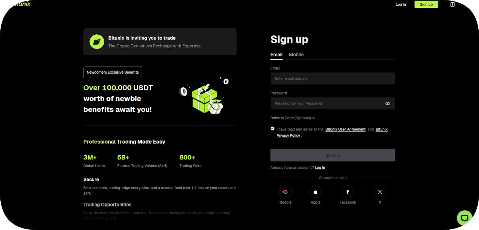479x230 pixels.
Task: Toggle password visibility eye icon
Action: (x=388, y=103)
